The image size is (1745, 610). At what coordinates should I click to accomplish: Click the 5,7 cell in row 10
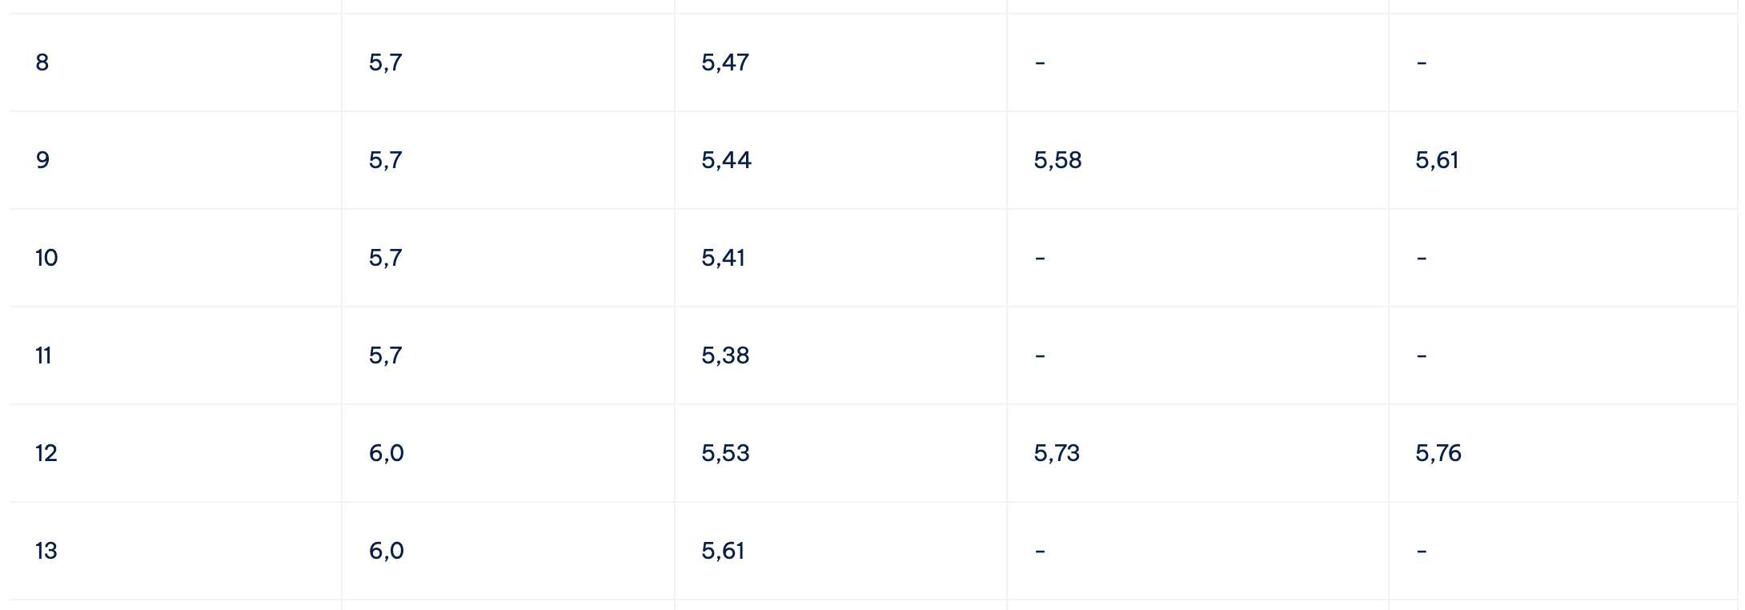point(508,258)
